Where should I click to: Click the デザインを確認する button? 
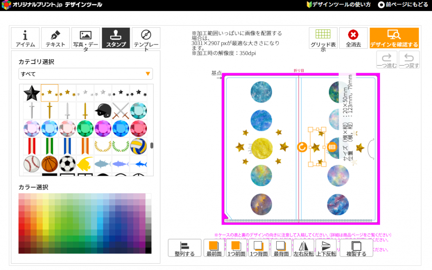394,38
